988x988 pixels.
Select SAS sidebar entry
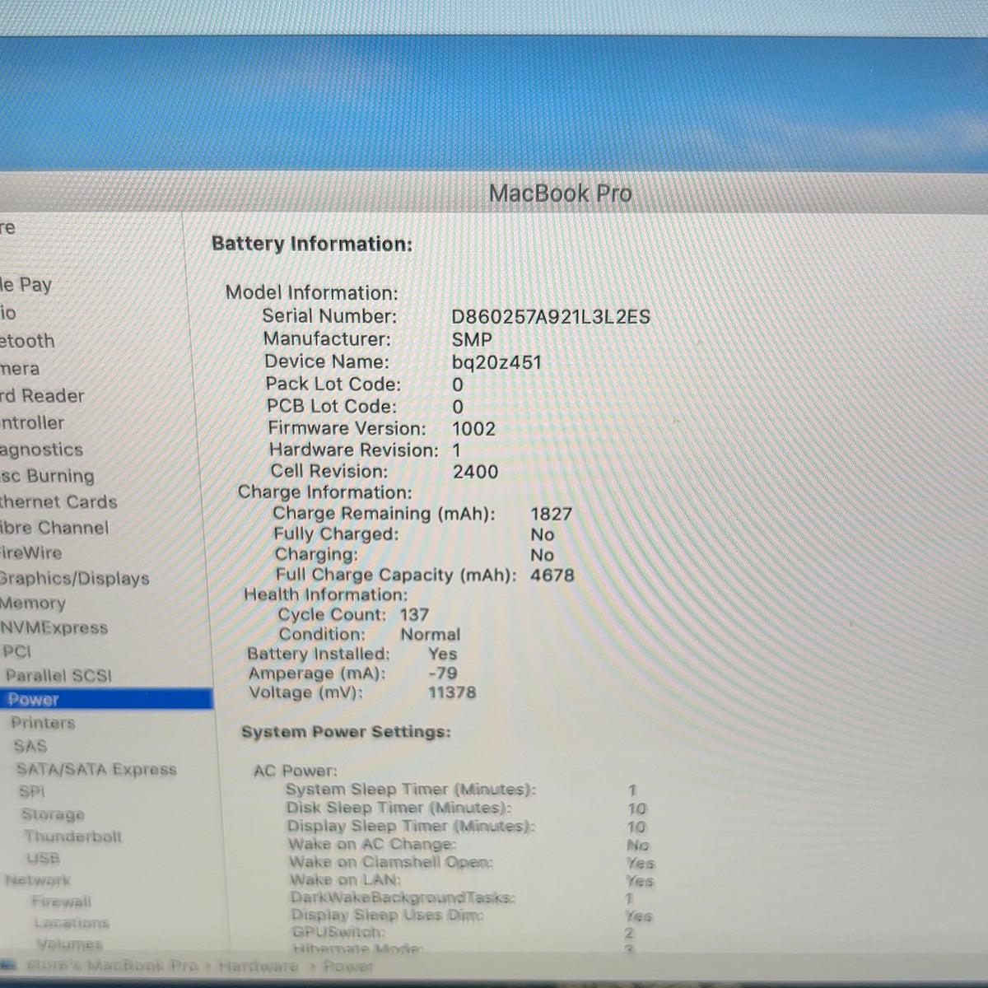pos(30,746)
